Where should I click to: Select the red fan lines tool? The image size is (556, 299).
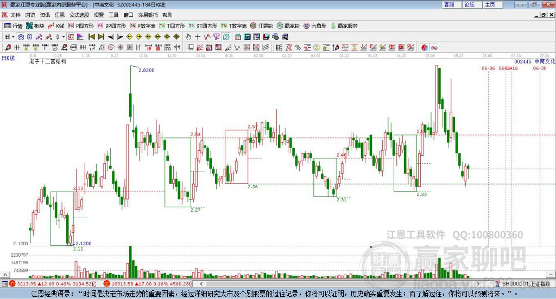199,47
